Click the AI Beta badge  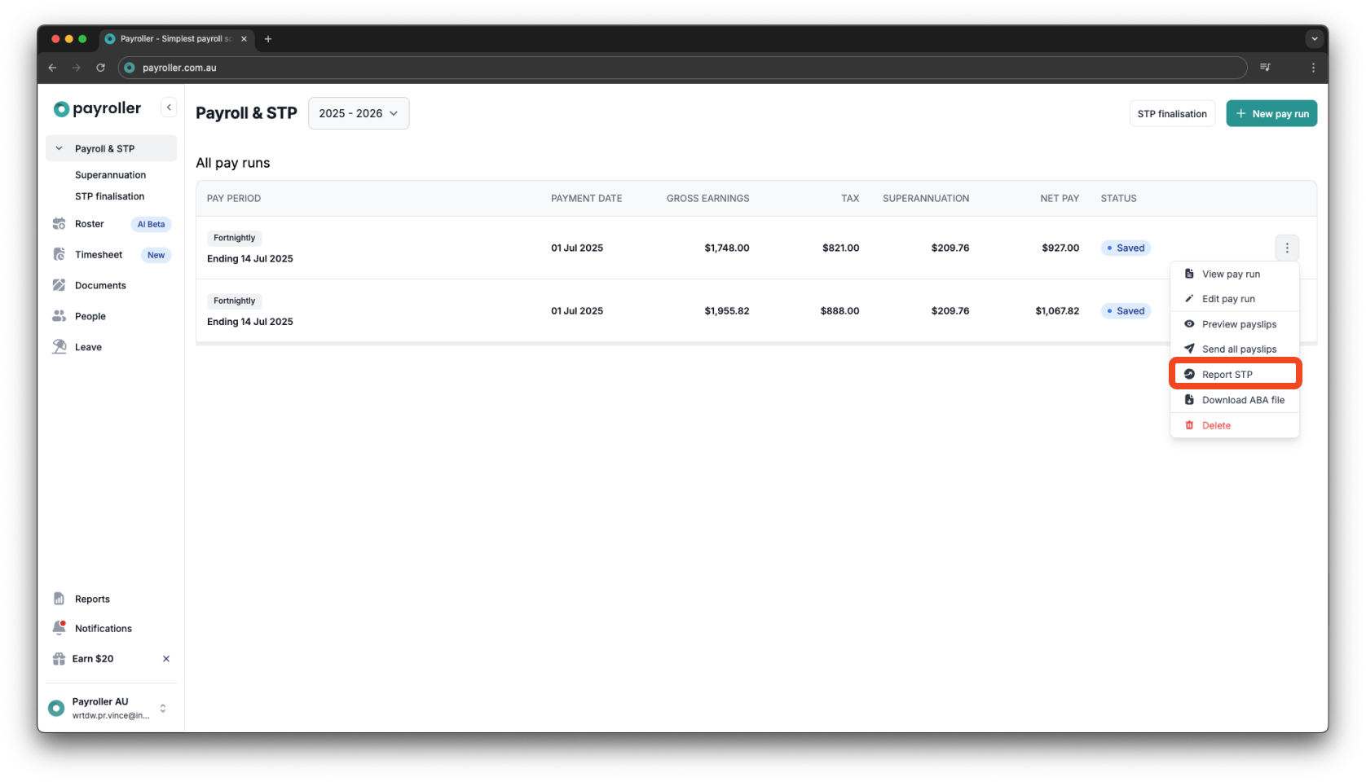[151, 224]
